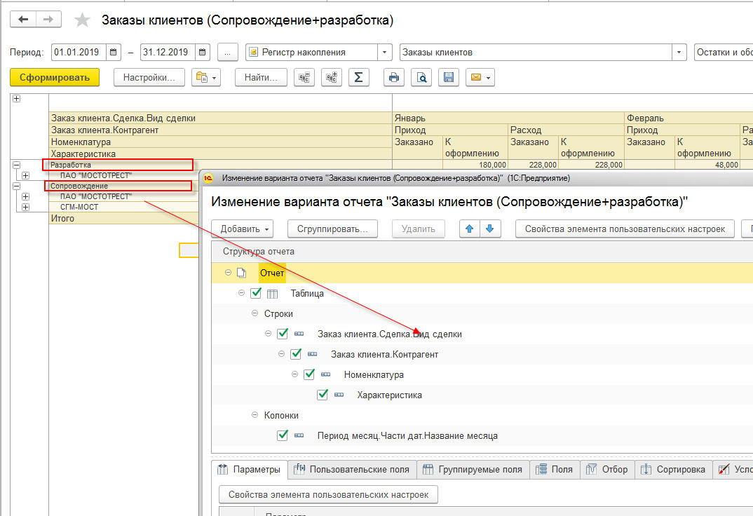Switch to the Параметры tab
The width and height of the screenshot is (753, 516).
coord(250,470)
